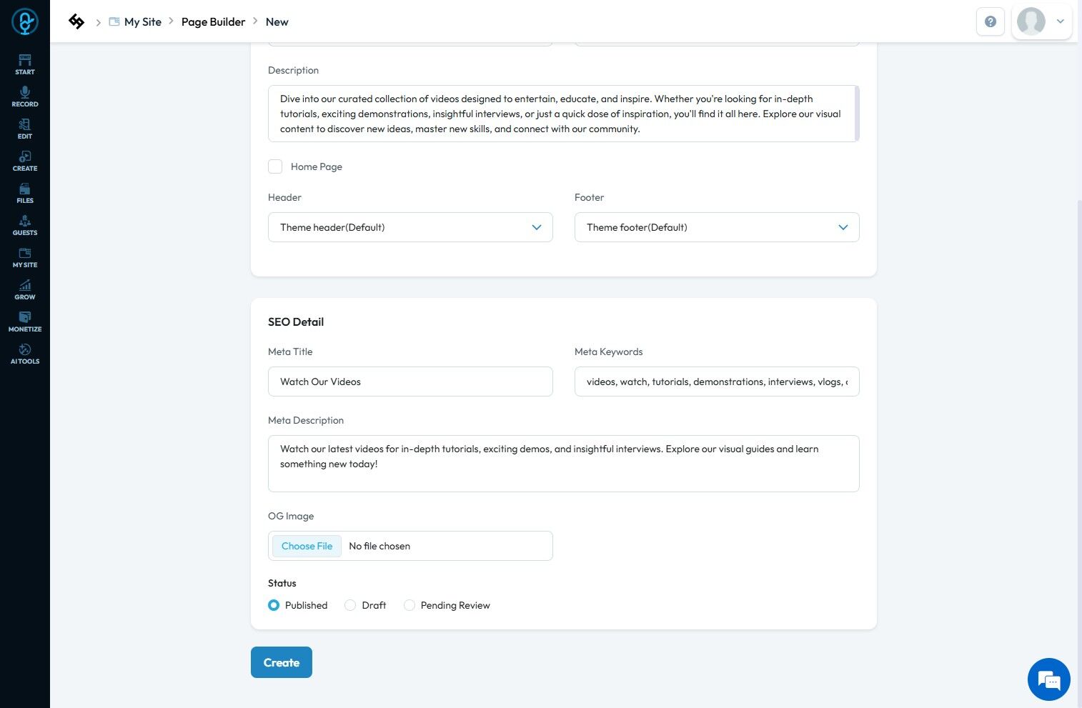Open the Grow analytics icon
The height and width of the screenshot is (708, 1082).
[x=25, y=289]
